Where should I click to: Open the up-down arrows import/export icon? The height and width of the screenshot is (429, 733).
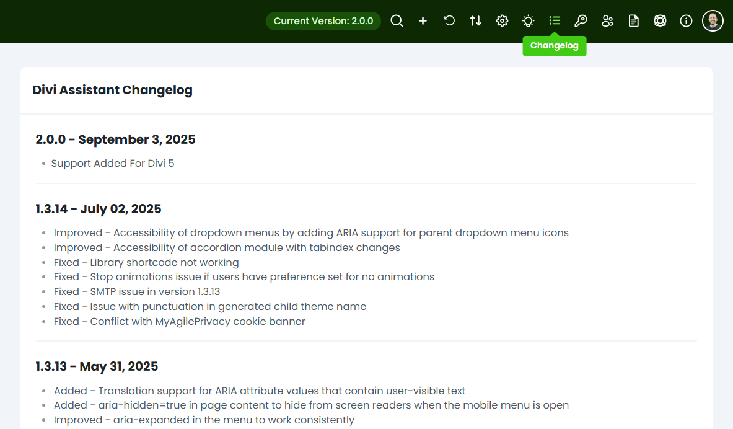(476, 21)
